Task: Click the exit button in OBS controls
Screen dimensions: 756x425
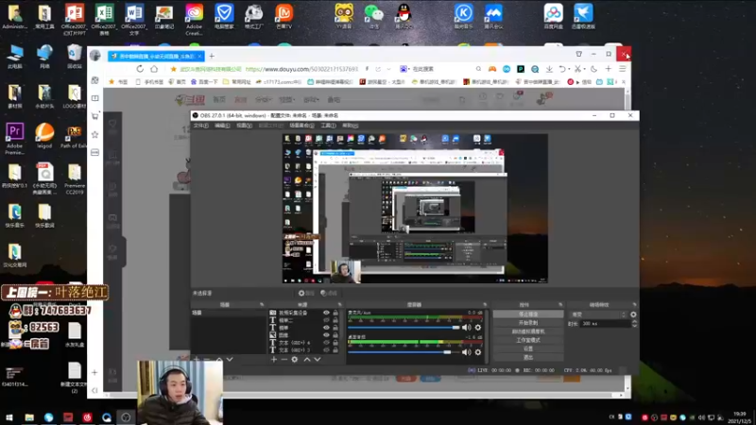Action: [528, 358]
